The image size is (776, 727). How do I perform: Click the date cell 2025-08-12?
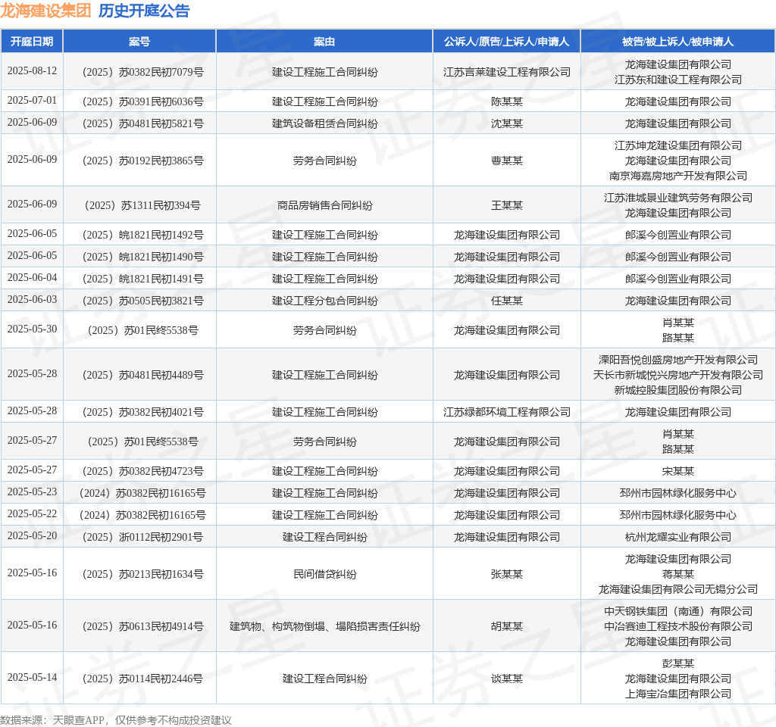click(x=32, y=70)
